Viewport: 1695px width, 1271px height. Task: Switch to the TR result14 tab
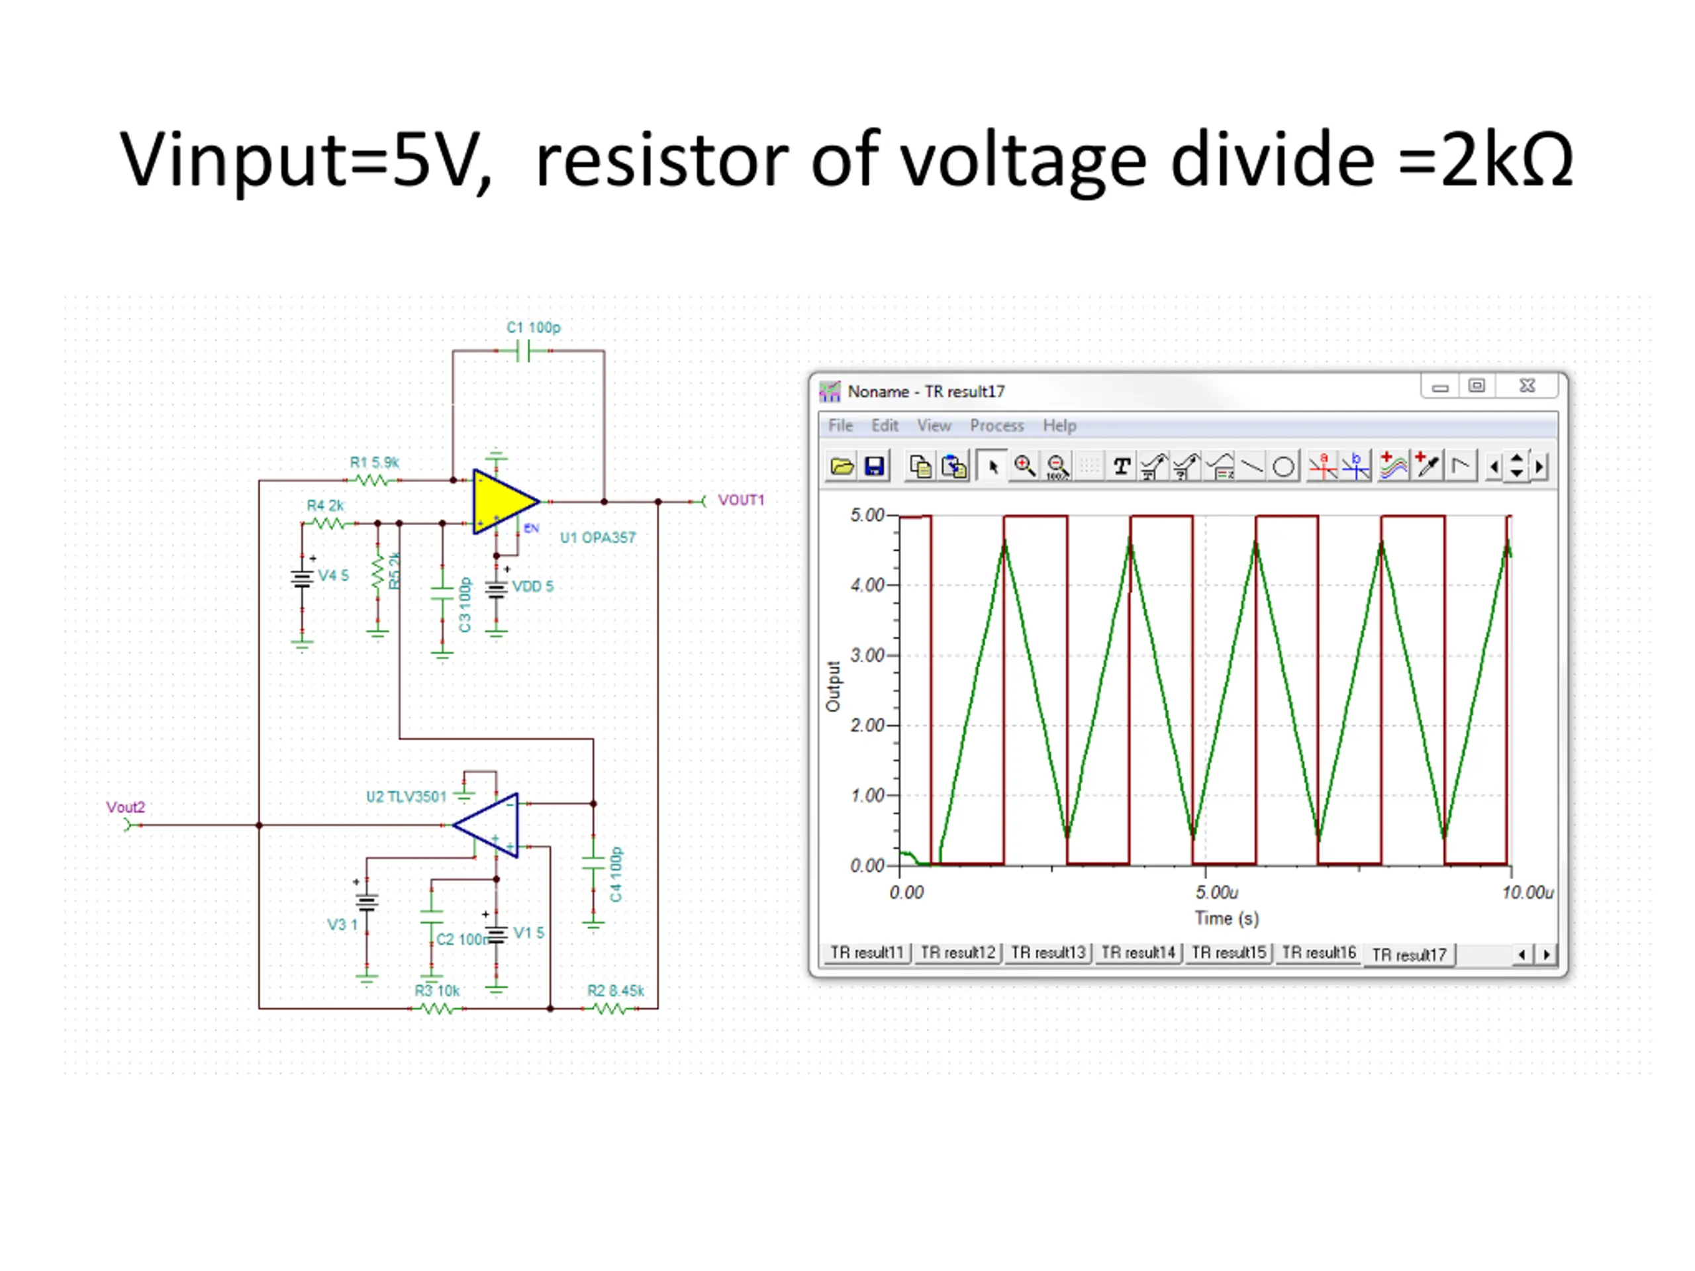point(1138,953)
